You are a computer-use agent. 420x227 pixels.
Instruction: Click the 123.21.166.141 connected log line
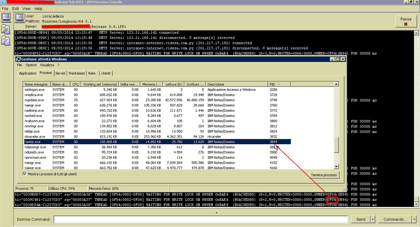click(97, 32)
